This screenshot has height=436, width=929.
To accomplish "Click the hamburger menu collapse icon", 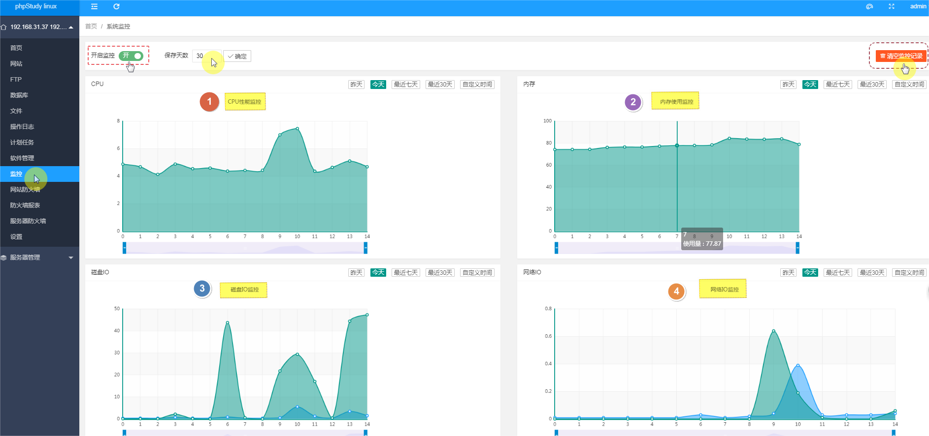I will pyautogui.click(x=94, y=6).
